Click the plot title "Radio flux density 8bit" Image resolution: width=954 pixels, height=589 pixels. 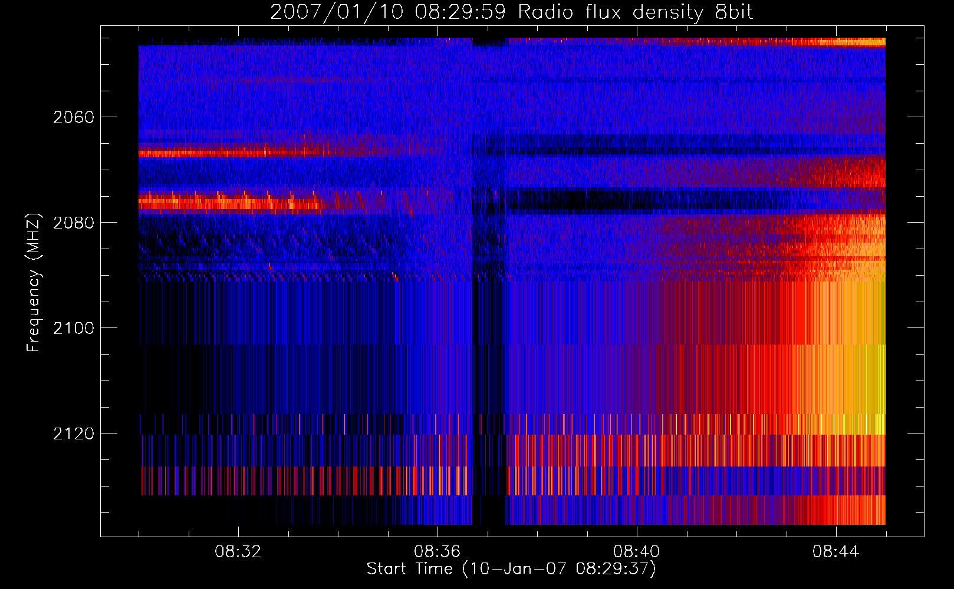(635, 12)
